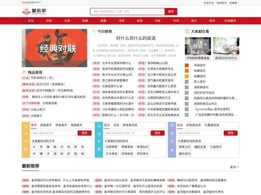Click the character tile 乡
This screenshot has width=261, height=195.
[x=34, y=147]
